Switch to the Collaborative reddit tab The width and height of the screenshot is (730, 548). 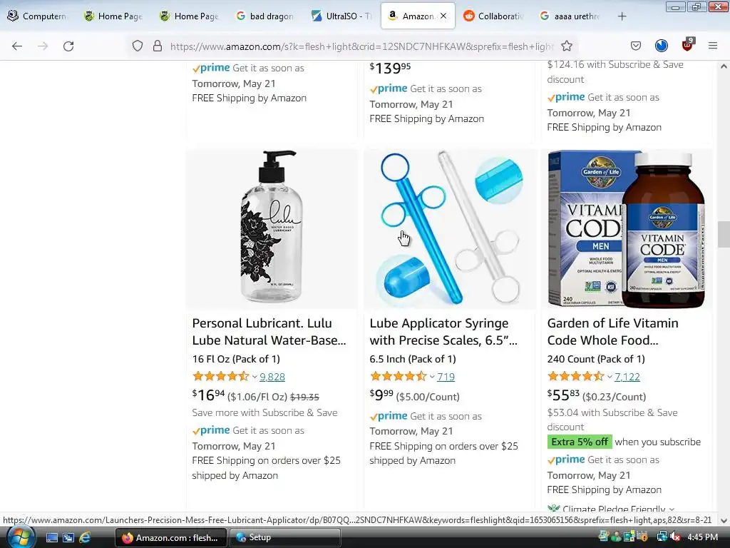(x=493, y=16)
